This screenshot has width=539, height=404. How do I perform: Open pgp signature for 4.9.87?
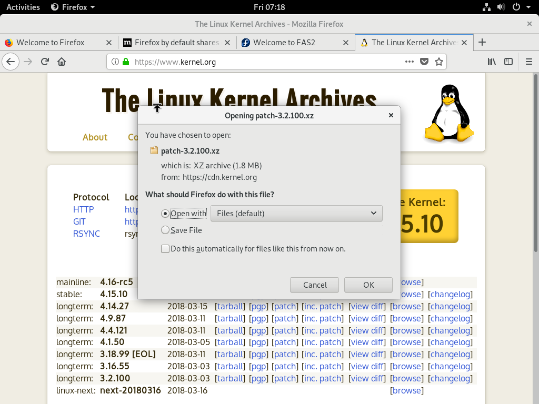258,318
